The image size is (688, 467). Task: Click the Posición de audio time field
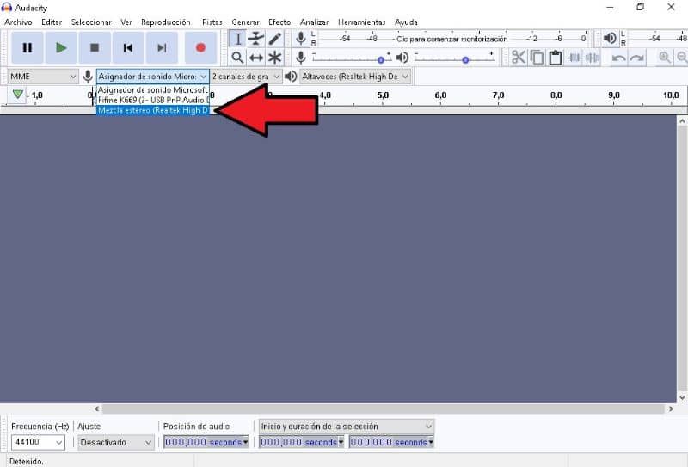(206, 442)
